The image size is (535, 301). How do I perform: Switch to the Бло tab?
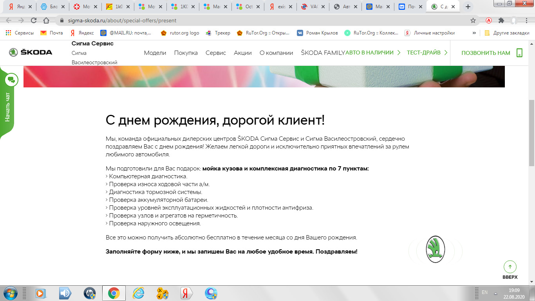click(x=52, y=7)
